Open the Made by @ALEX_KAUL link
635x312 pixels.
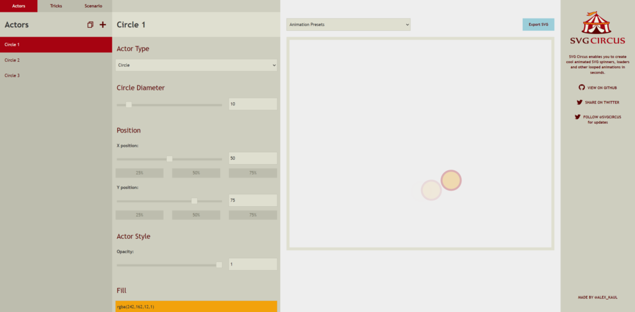click(x=597, y=297)
